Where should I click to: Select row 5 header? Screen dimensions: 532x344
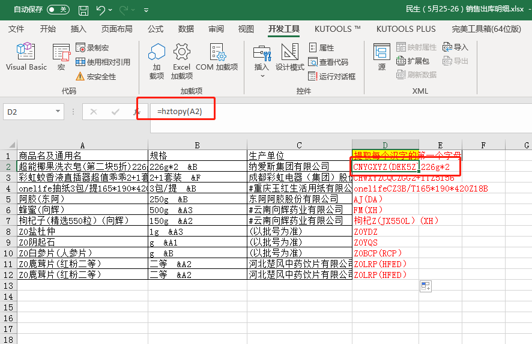pyautogui.click(x=8, y=199)
